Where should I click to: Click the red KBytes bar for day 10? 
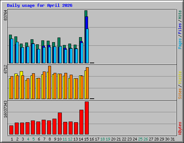(x=60, y=124)
